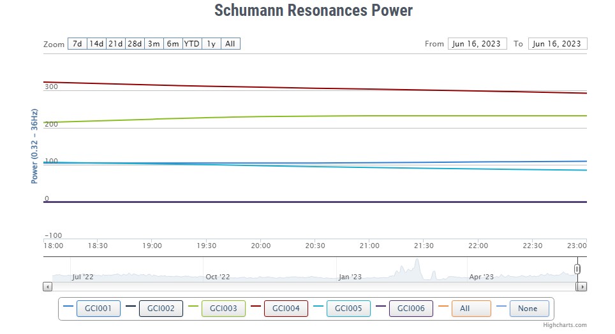Edit the To date field
The width and height of the screenshot is (615, 334).
tap(557, 44)
